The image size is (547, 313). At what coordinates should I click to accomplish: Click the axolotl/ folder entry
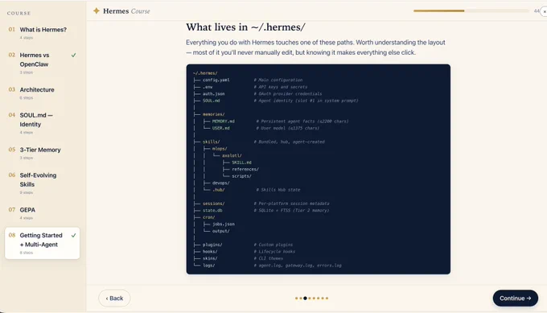click(x=232, y=155)
